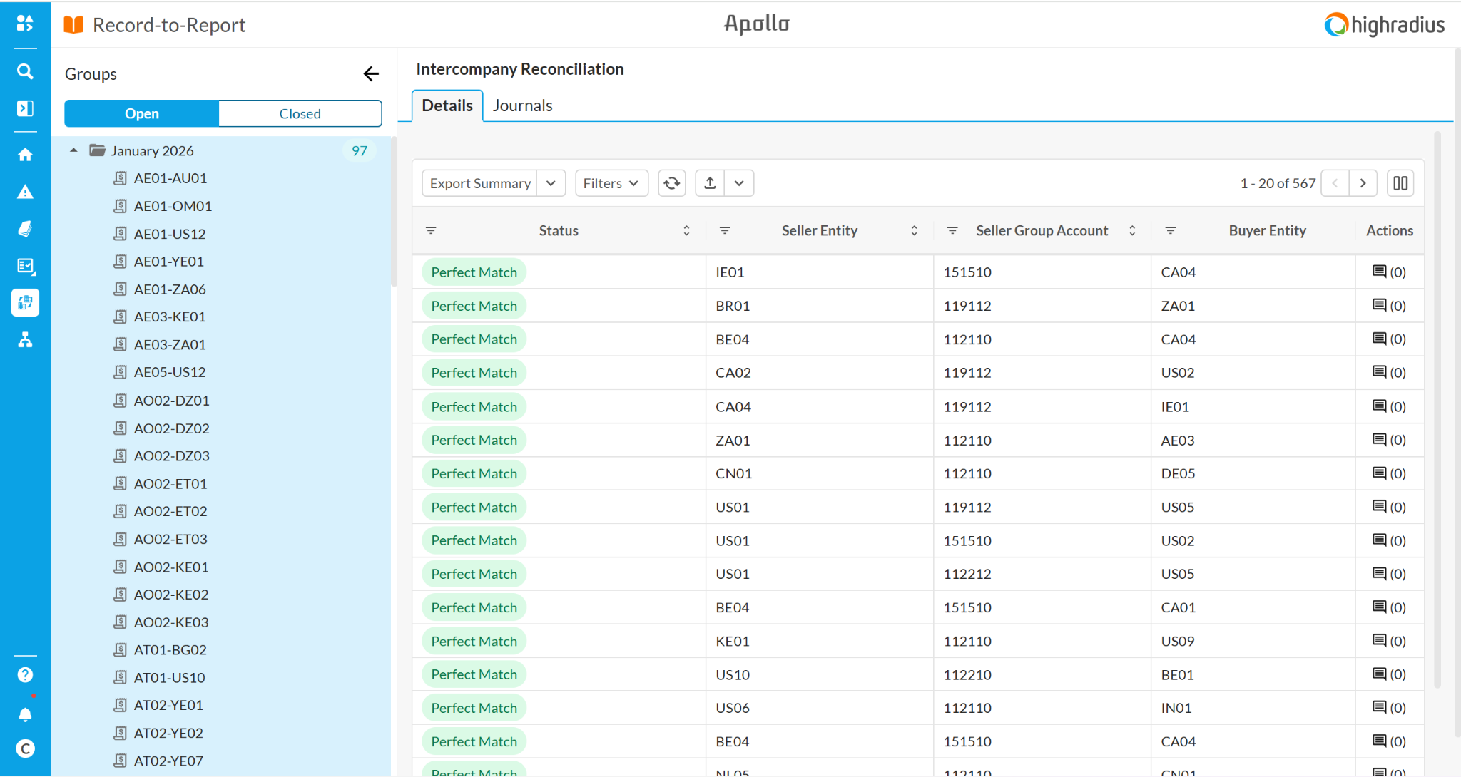Open AE01-US12 group item

[x=169, y=234]
